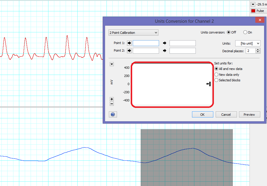
Task: Open the channel dropdown arrow beside -29.5 m
Action: [x=253, y=4]
